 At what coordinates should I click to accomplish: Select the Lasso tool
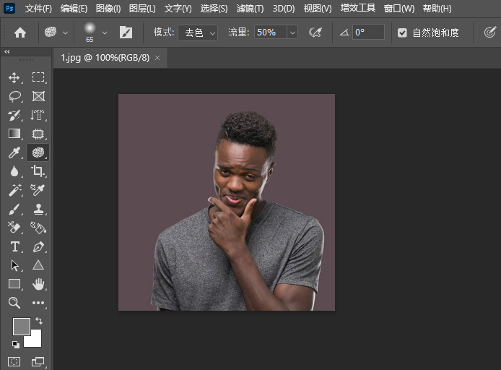[x=14, y=96]
